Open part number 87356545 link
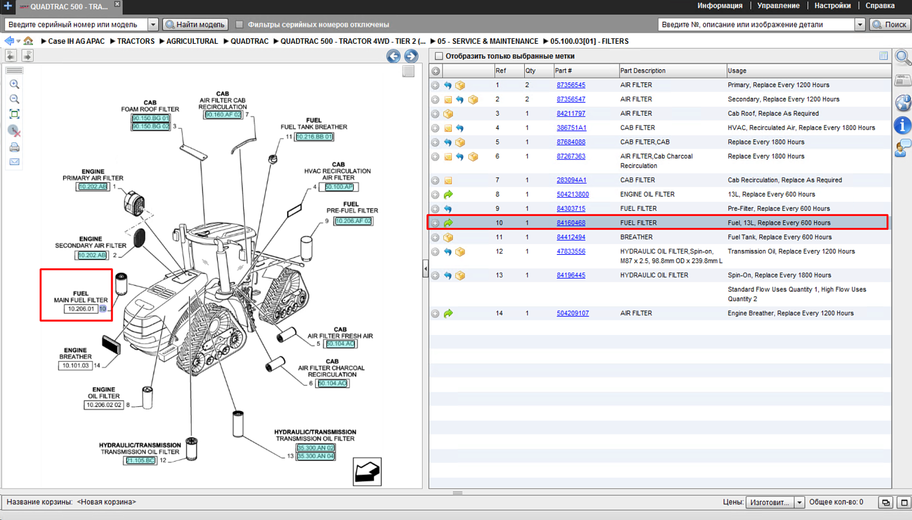This screenshot has height=520, width=912. click(571, 85)
